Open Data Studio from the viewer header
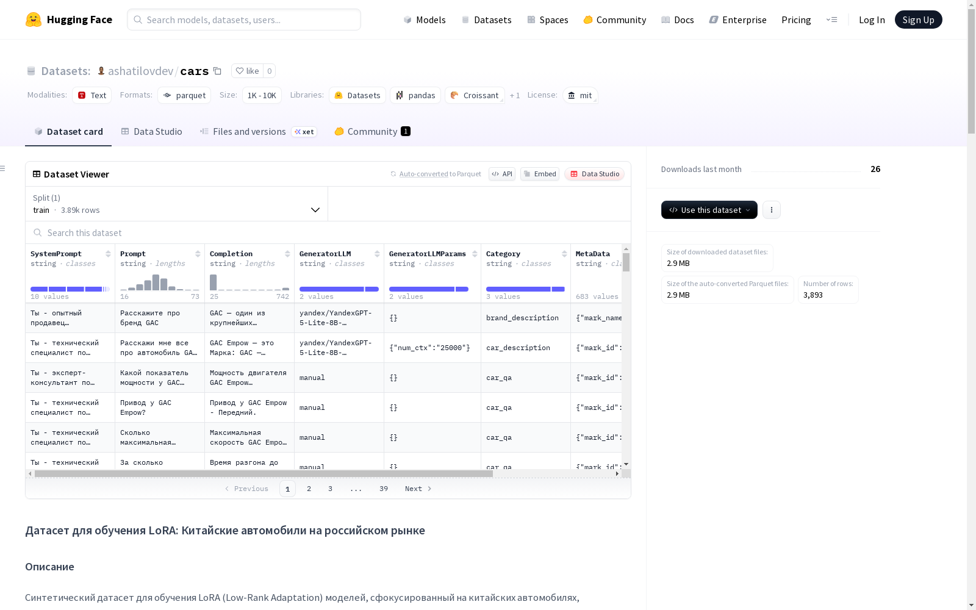This screenshot has width=976, height=610. [x=595, y=174]
